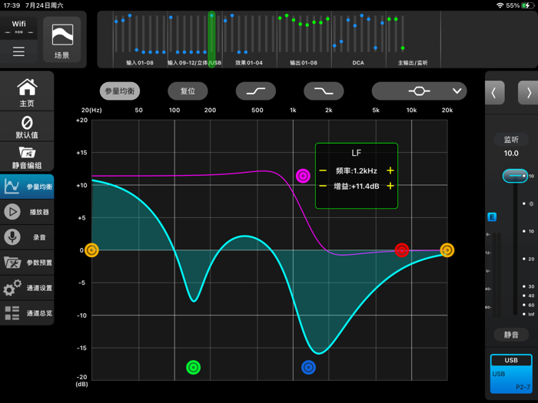Decrease LF frequency with minus
This screenshot has height=403, width=538.
pos(323,170)
